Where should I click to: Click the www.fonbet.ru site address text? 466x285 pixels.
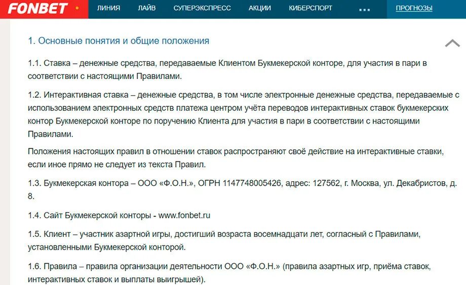[x=184, y=215]
